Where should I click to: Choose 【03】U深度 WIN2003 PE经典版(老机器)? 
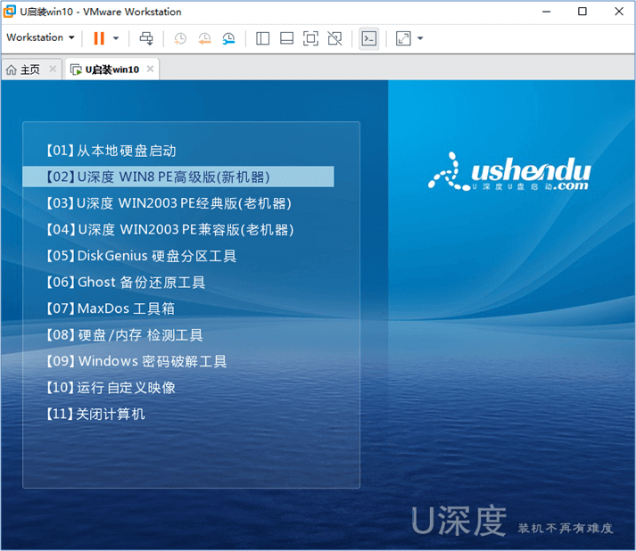(169, 203)
